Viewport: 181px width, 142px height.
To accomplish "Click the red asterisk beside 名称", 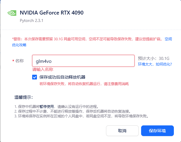I will point(13,61).
